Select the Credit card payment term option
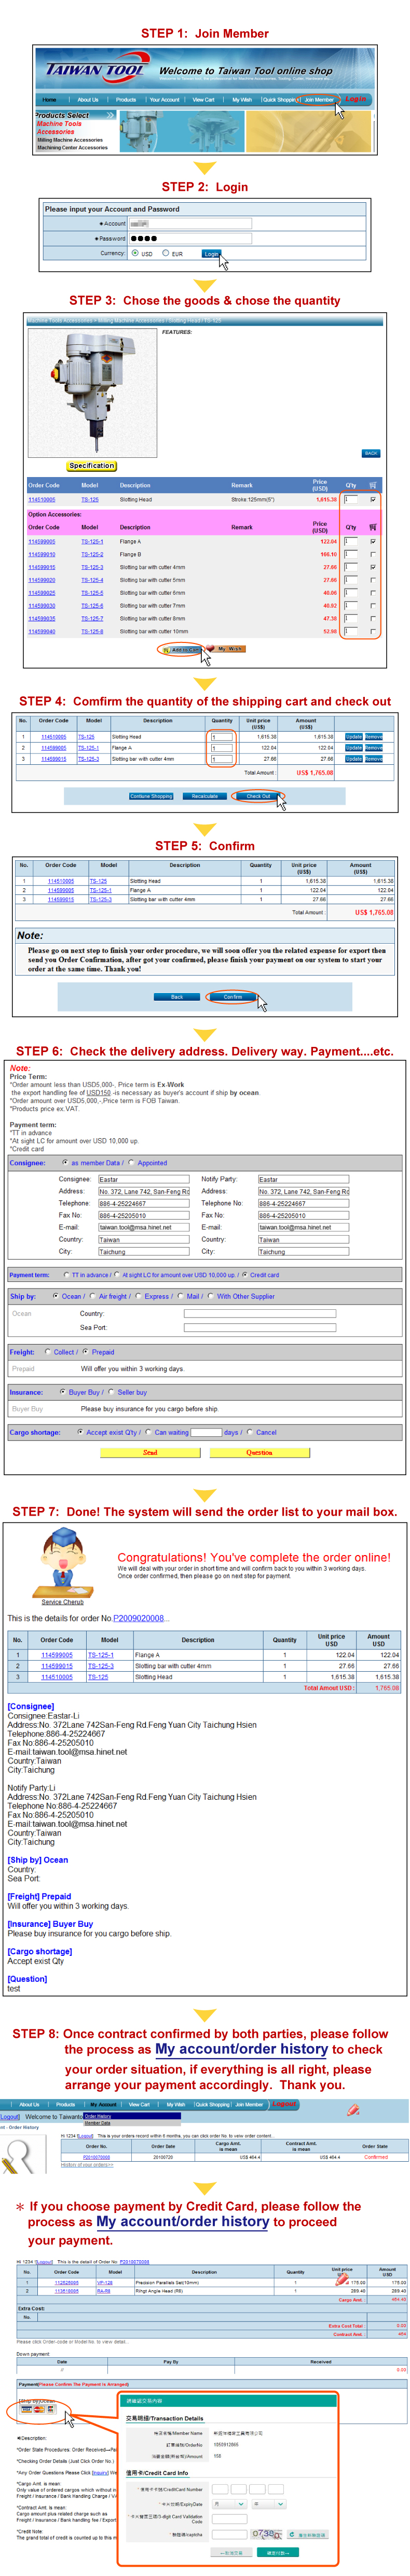 pos(245,1275)
